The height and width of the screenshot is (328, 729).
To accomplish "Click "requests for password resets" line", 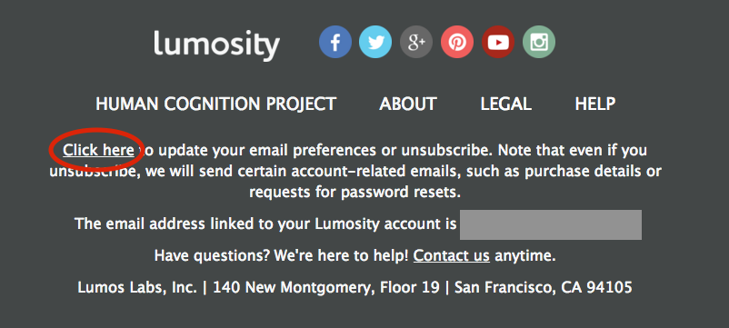I will coord(355,192).
